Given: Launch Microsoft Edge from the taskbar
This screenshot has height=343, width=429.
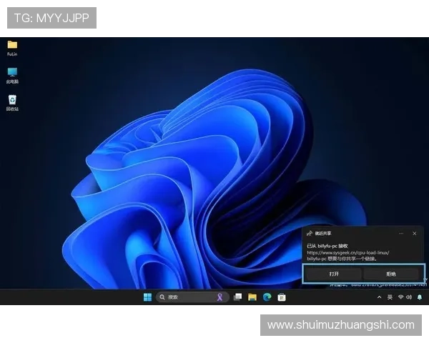Looking at the screenshot, I should (267, 297).
